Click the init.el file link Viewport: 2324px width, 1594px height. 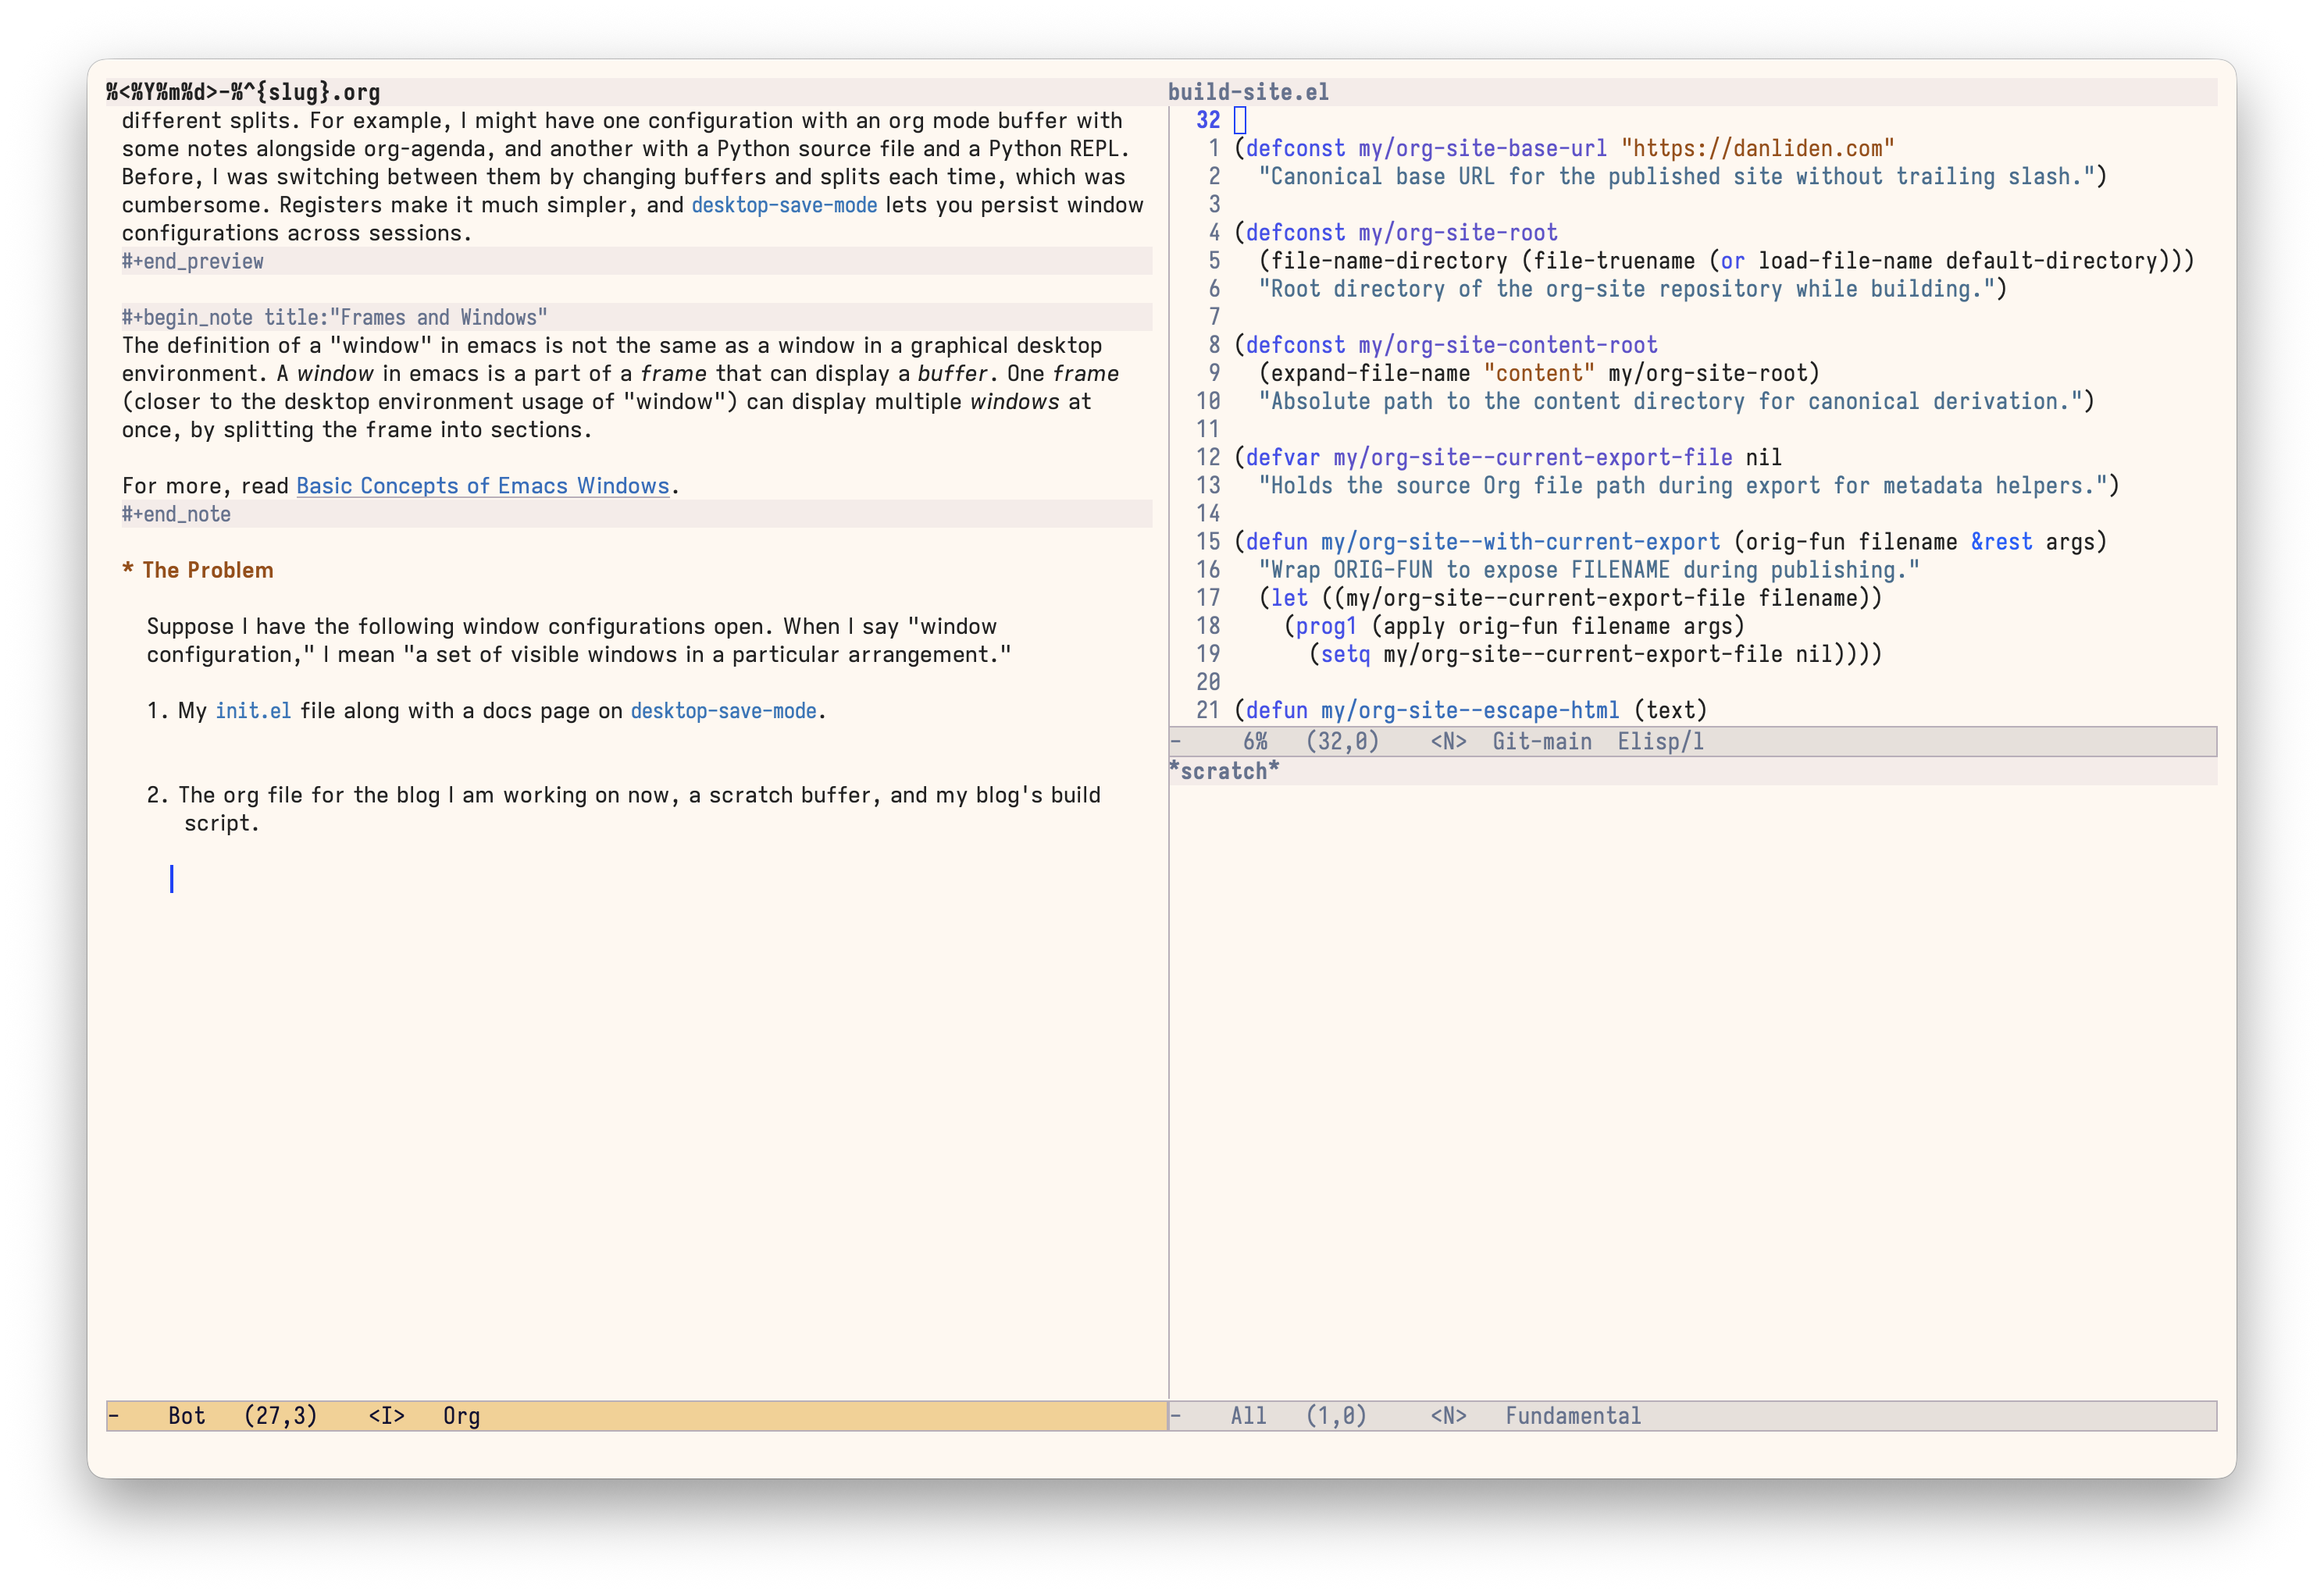253,710
